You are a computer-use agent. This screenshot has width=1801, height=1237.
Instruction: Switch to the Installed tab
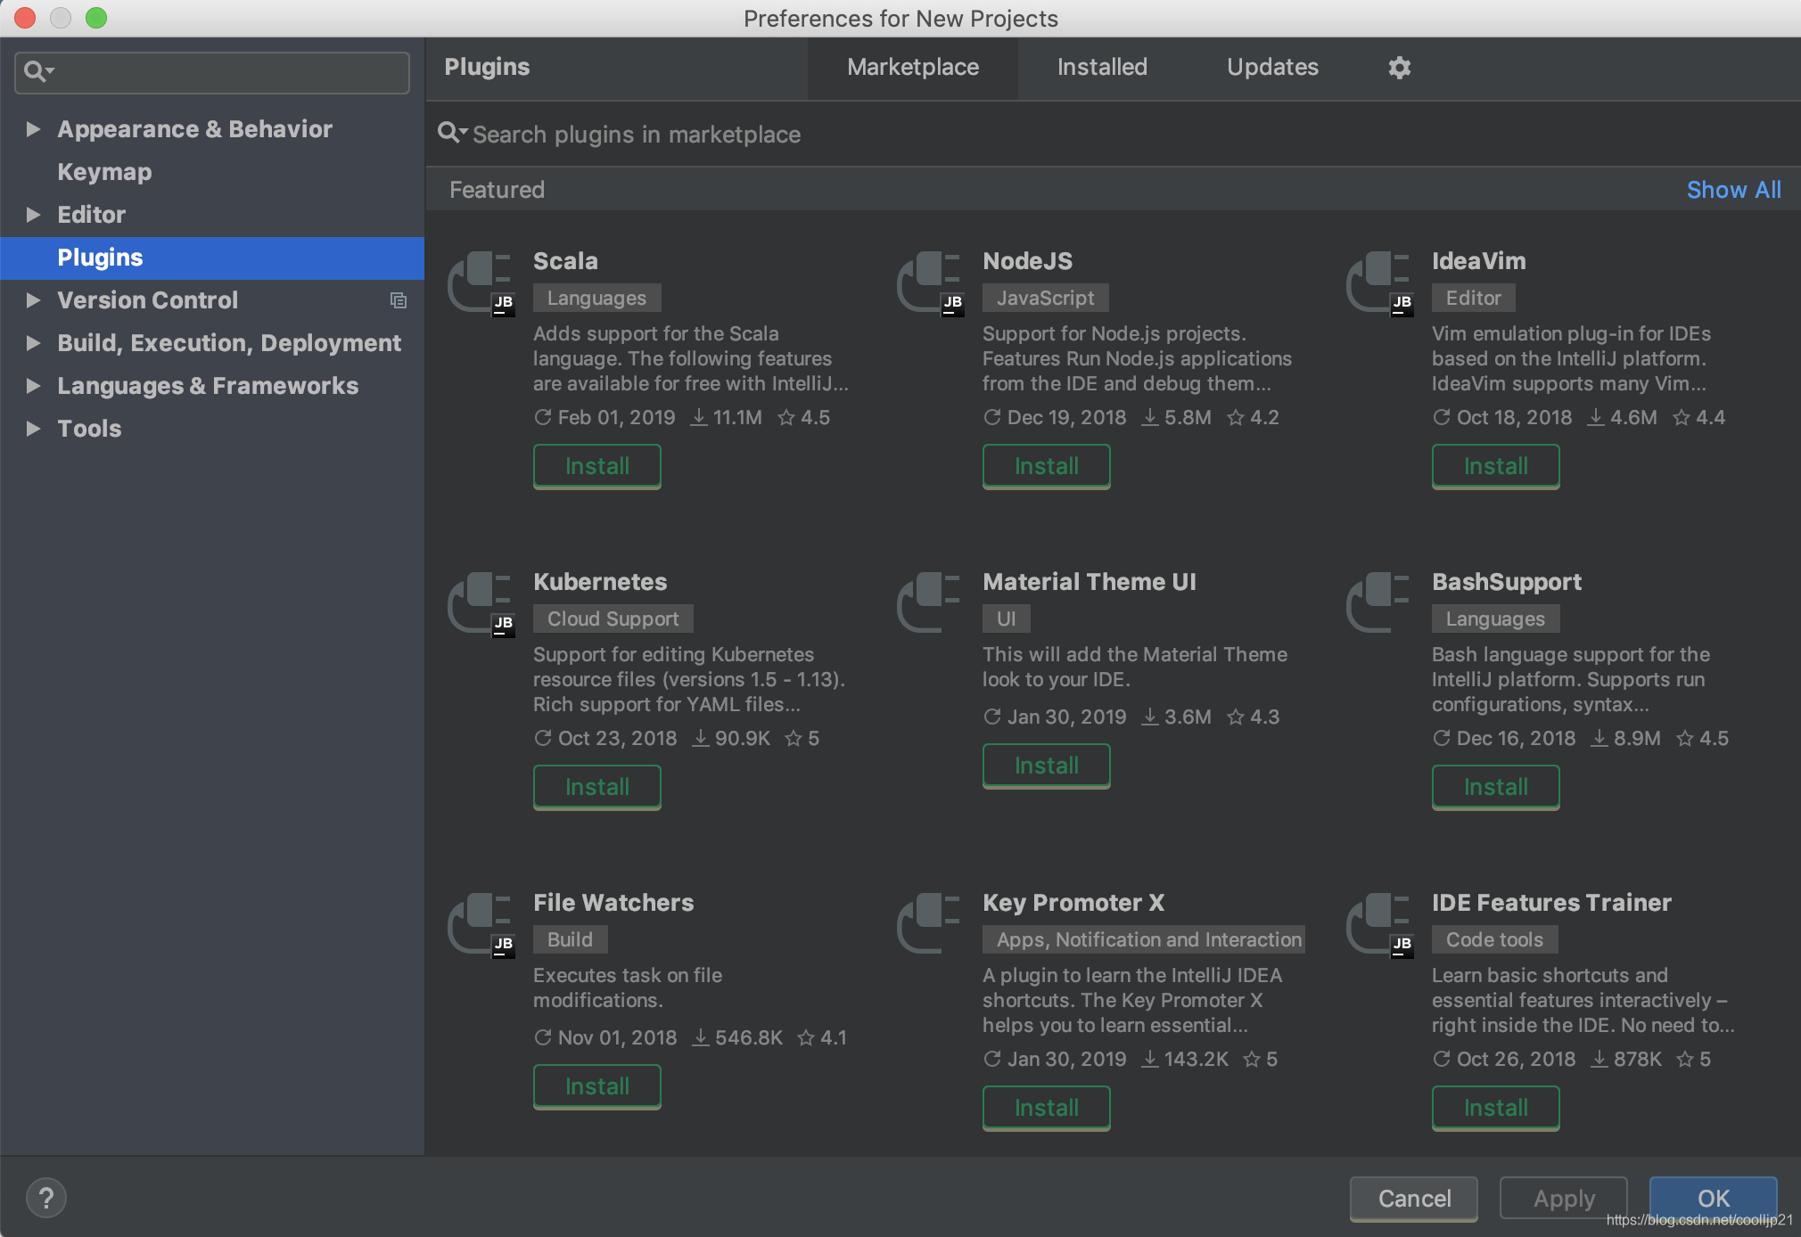coord(1102,67)
